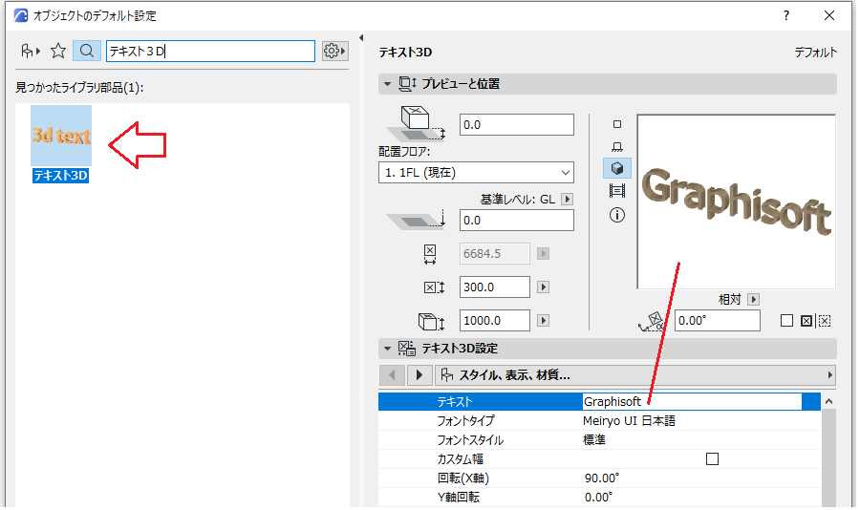Open the library settings gear button

coord(334,51)
